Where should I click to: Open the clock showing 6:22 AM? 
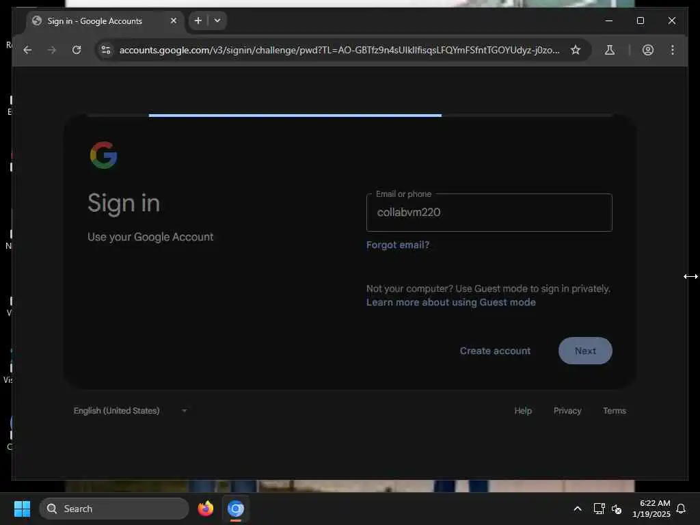(651, 509)
